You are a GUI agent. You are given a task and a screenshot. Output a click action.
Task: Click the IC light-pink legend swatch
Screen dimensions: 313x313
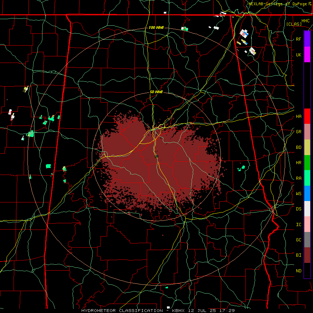tap(307, 224)
